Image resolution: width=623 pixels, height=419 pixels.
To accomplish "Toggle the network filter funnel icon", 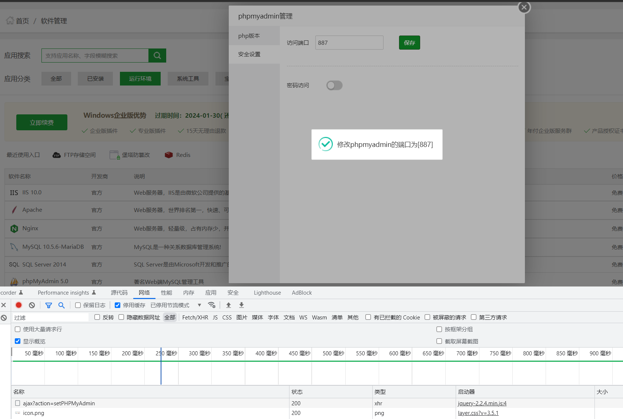I will [x=48, y=305].
